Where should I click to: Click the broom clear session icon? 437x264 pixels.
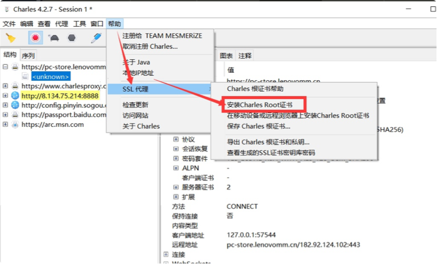pyautogui.click(x=10, y=38)
